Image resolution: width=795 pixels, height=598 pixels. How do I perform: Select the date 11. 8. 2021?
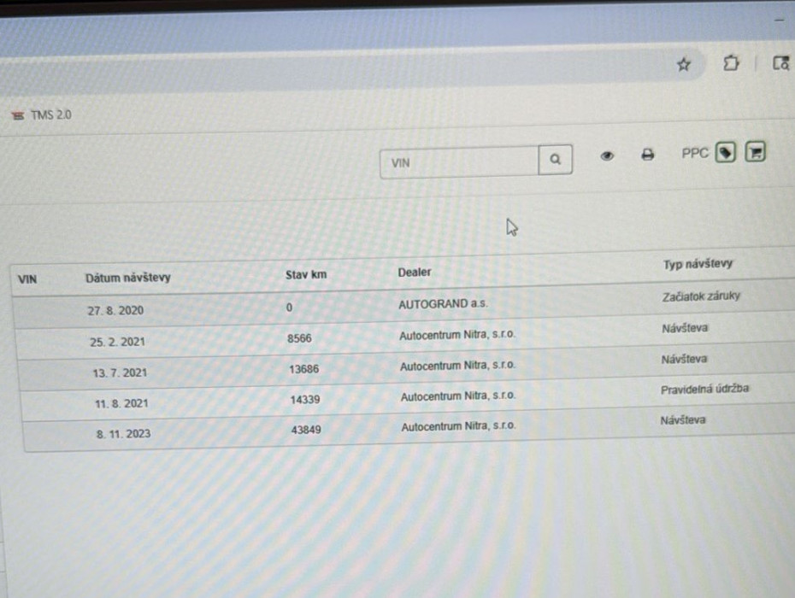(121, 404)
